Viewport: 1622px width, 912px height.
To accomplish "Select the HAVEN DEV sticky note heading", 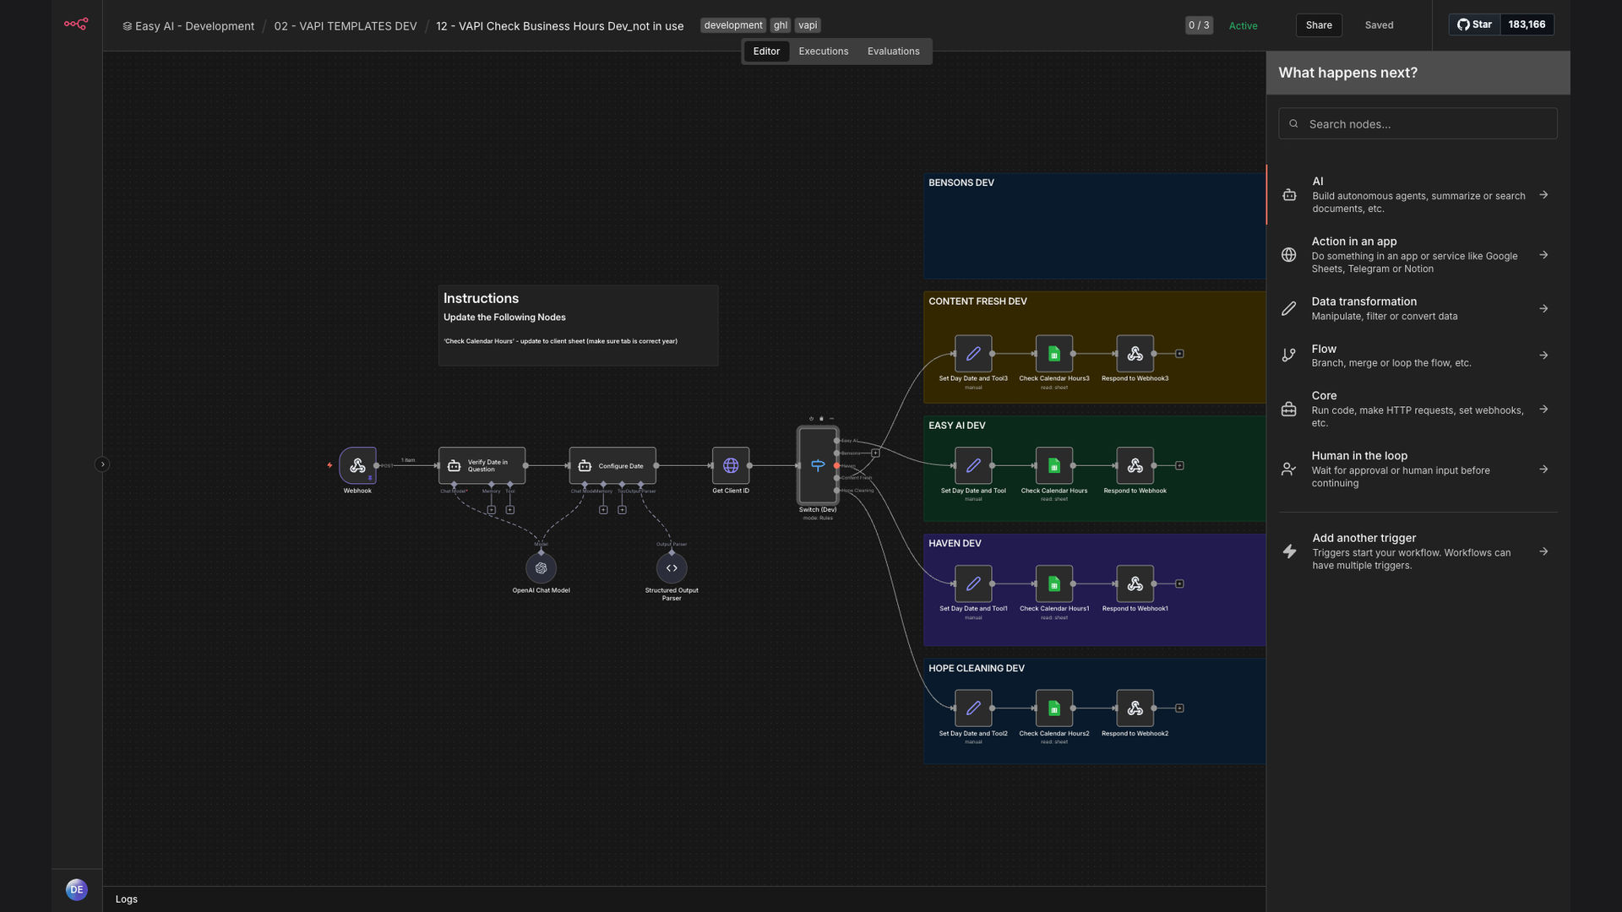I will click(x=955, y=544).
